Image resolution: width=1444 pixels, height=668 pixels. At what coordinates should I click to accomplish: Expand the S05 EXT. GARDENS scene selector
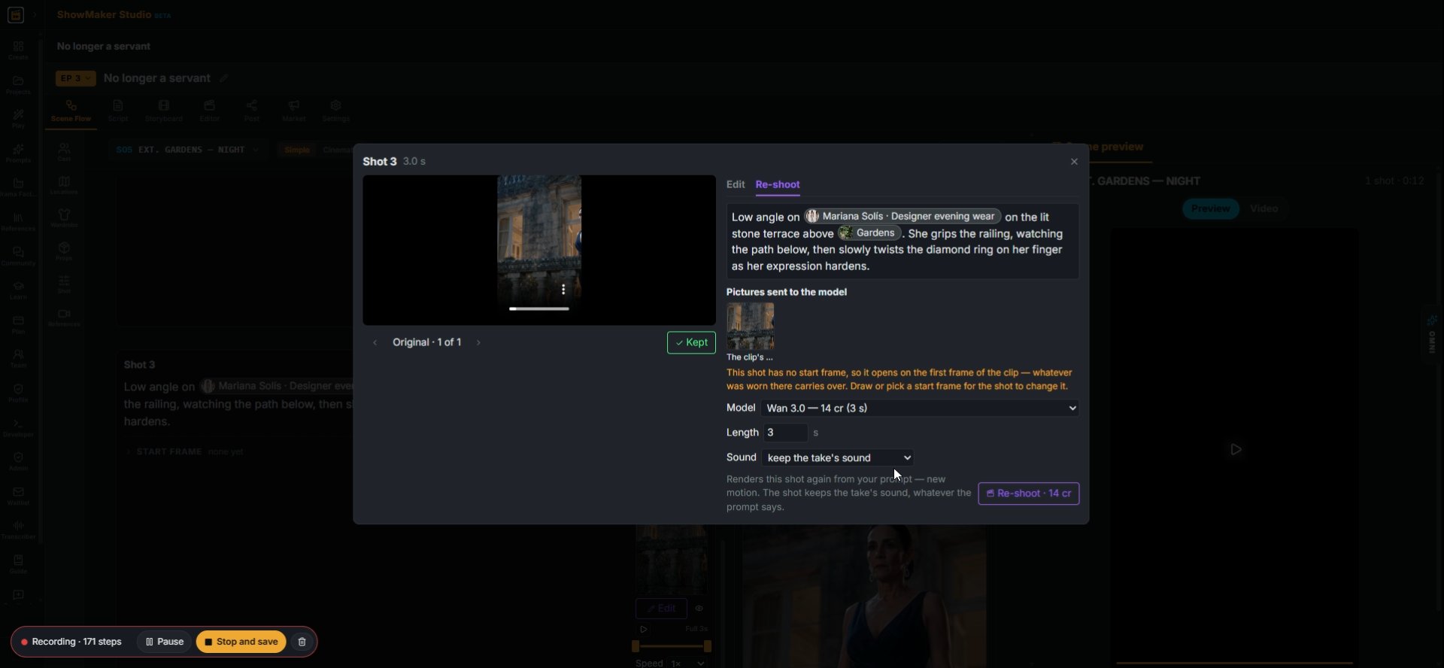pyautogui.click(x=187, y=150)
